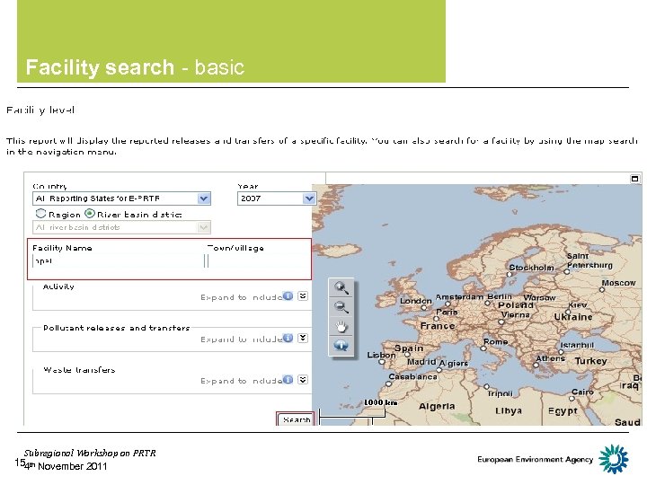Click the European Environment Agency logo
This screenshot has width=647, height=485.
point(614,459)
